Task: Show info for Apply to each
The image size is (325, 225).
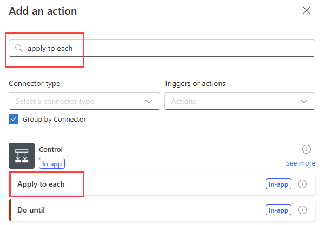Action: click(x=302, y=184)
